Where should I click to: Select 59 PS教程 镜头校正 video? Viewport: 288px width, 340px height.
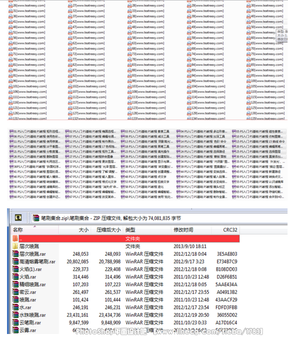(x=201, y=187)
